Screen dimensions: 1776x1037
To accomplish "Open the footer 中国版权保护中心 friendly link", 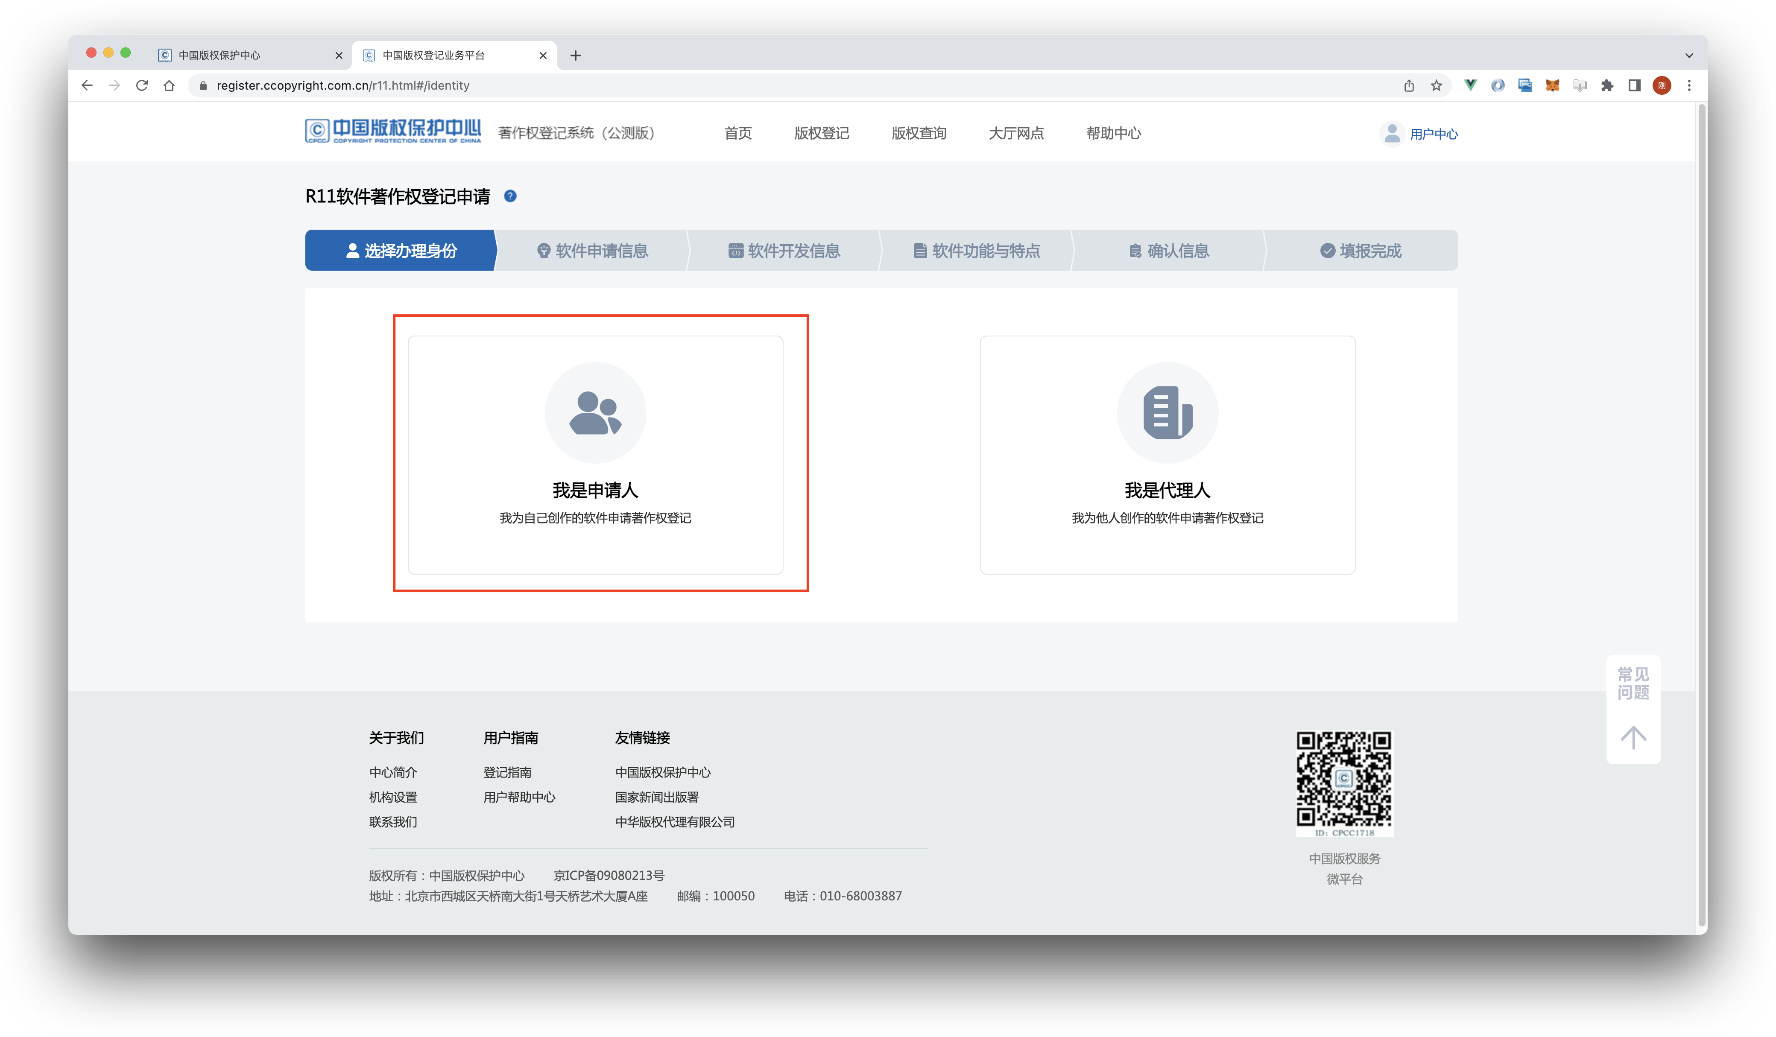I will point(662,772).
